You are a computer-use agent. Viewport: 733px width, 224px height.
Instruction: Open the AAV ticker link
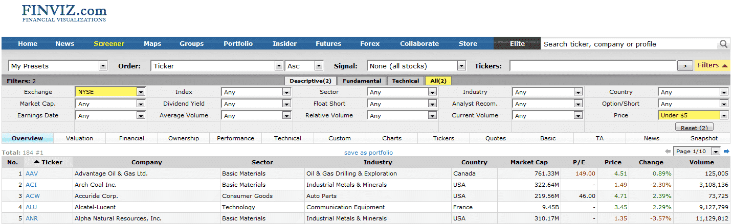pyautogui.click(x=32, y=173)
